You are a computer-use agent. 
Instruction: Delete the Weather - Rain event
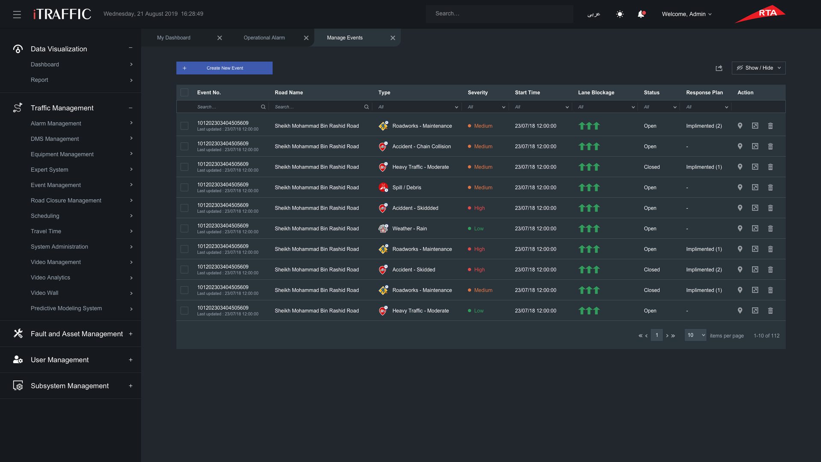point(770,228)
